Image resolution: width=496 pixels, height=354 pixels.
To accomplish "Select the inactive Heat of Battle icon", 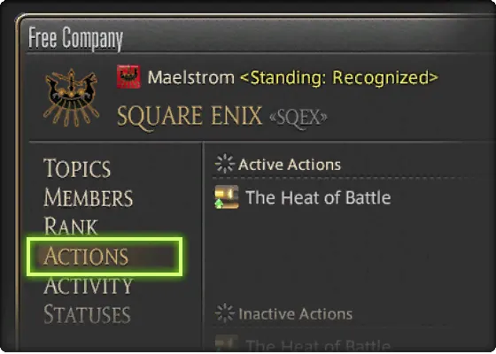I will tap(227, 344).
